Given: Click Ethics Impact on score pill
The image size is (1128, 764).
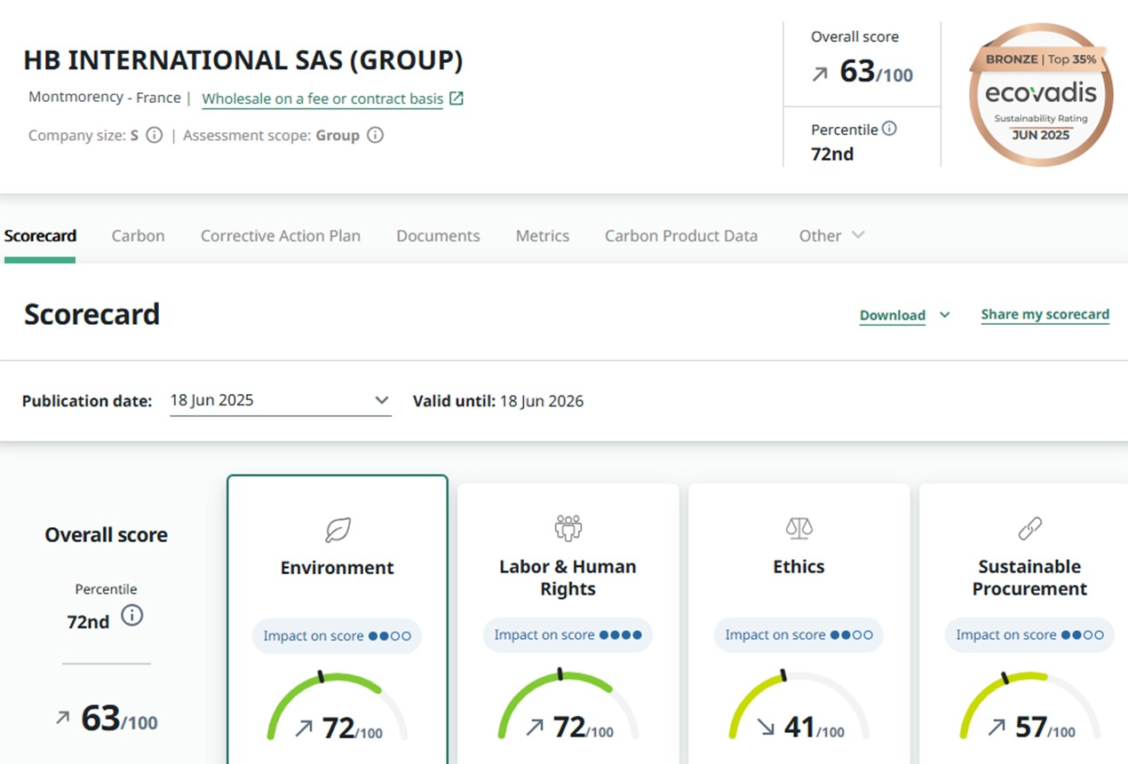Looking at the screenshot, I should pos(798,635).
